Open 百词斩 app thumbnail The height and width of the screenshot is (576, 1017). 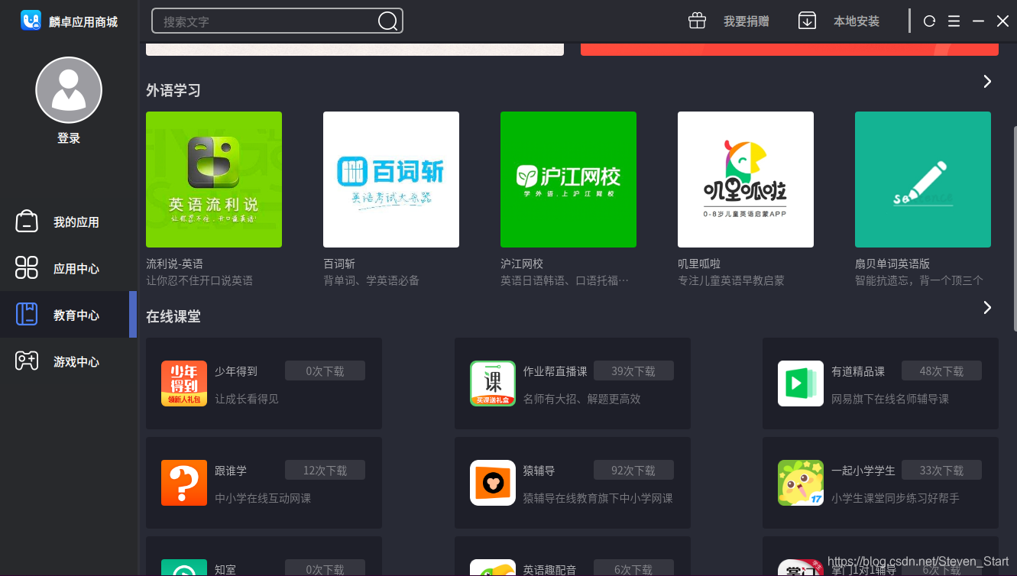point(391,180)
